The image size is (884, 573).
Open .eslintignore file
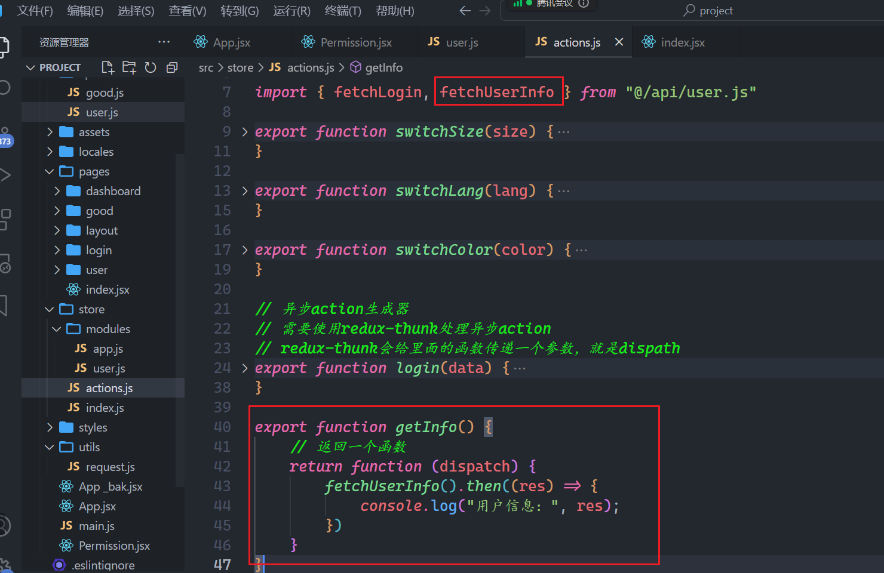(x=103, y=565)
